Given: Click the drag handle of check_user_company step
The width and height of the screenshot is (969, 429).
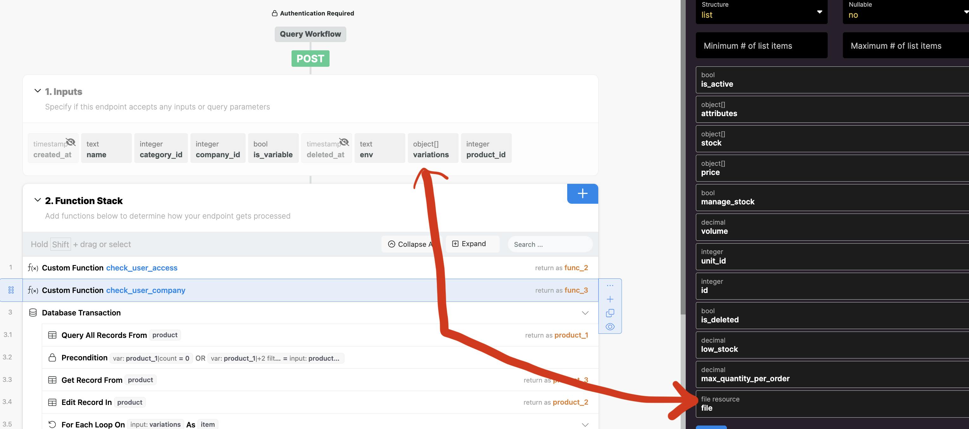Looking at the screenshot, I should (x=11, y=290).
